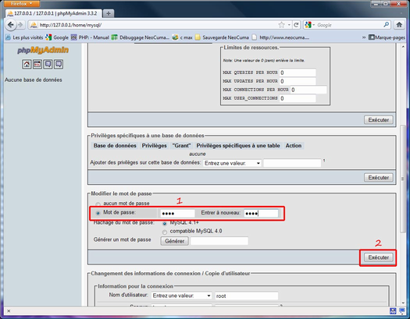Open 'PHP: - Manual' bookmark
Screen dimensions: 410x319
coord(90,37)
